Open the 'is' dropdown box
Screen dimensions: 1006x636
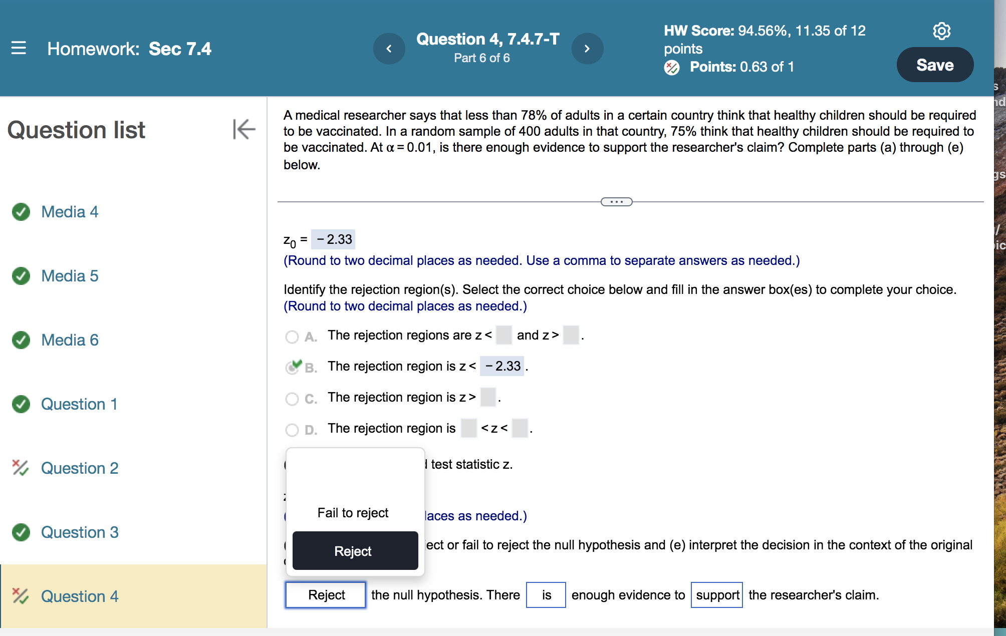pos(546,595)
